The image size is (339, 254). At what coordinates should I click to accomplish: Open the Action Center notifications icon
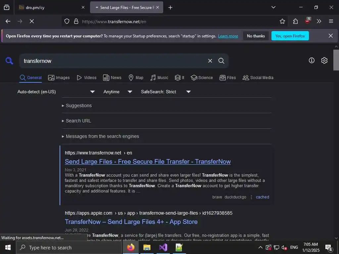click(x=329, y=247)
